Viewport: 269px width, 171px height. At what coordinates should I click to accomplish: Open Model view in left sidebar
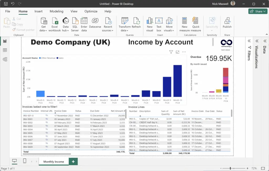click(5, 59)
